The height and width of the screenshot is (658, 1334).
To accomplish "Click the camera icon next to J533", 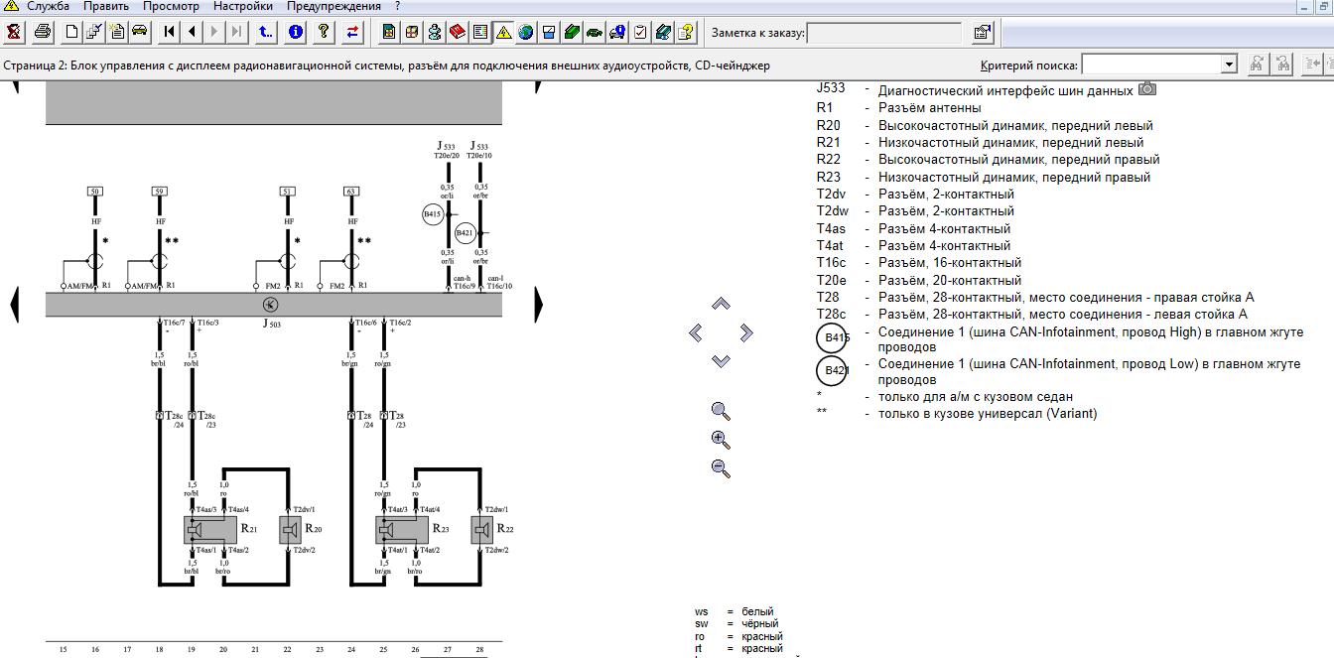I will [1147, 89].
